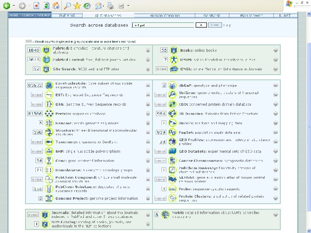Open the SNP database icon
This screenshot has width=311, height=233.
(49, 151)
